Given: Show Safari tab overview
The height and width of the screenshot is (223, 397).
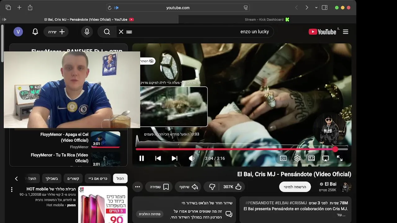Looking at the screenshot, I should [x=8, y=7].
